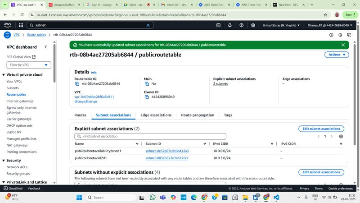Open subnet-083eb572e7e3176cc link
Image resolution: width=360 pixels, height=203 pixels.
click(x=167, y=158)
